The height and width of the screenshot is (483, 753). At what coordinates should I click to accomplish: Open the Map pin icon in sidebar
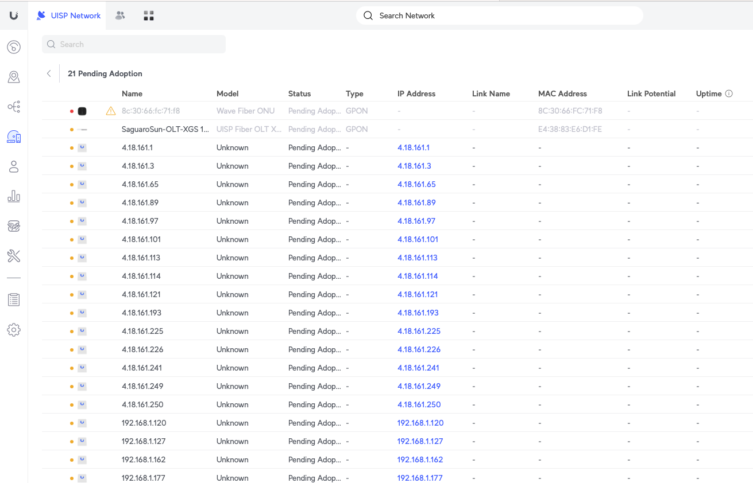click(14, 77)
